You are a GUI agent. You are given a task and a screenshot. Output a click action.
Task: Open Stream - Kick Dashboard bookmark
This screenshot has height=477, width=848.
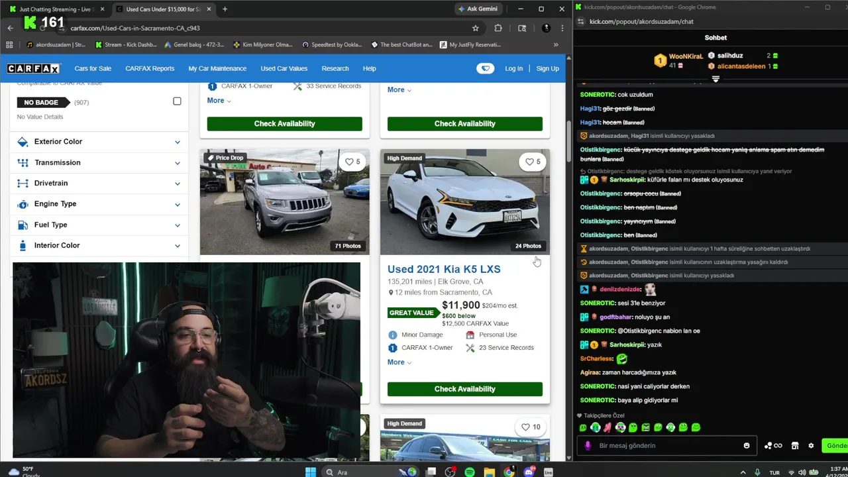click(x=127, y=45)
